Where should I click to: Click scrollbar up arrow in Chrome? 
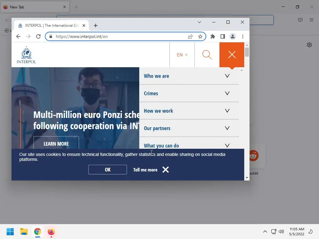coord(247,45)
